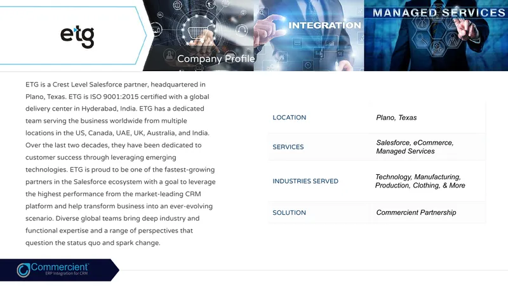Click the INDUSTRIES SERVED row label
This screenshot has width=508, height=286.
[305, 181]
